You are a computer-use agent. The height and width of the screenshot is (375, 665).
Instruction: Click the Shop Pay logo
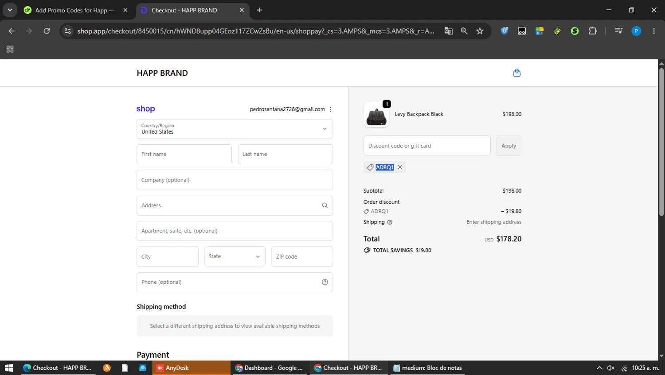coord(145,109)
